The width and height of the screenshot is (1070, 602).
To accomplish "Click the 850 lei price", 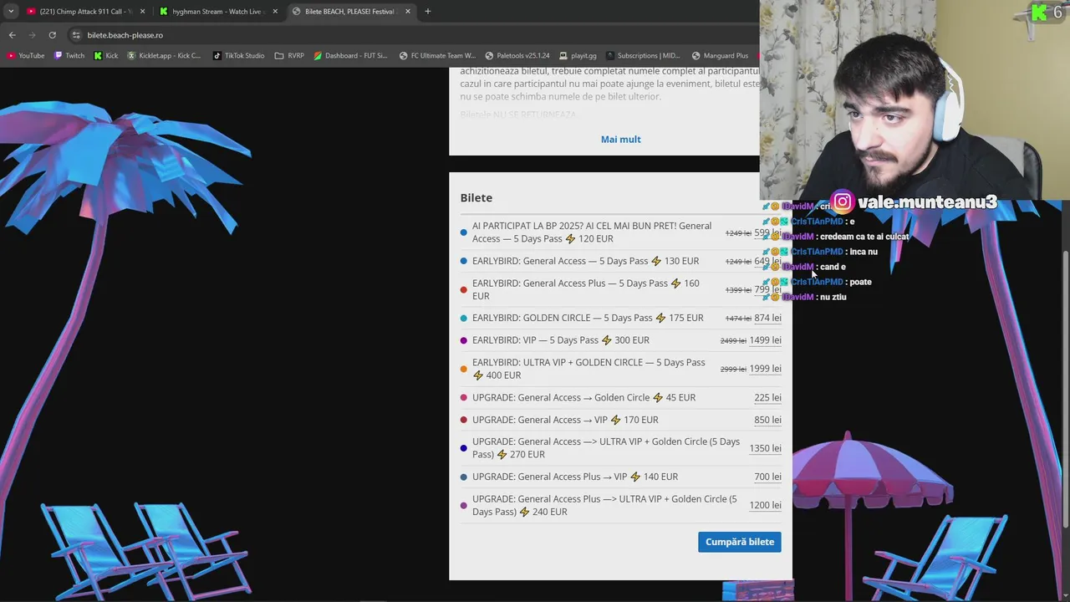I will [767, 420].
